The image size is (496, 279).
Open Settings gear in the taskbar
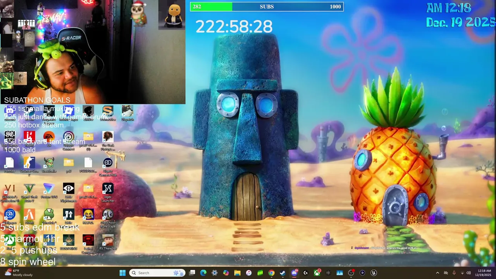point(214,273)
